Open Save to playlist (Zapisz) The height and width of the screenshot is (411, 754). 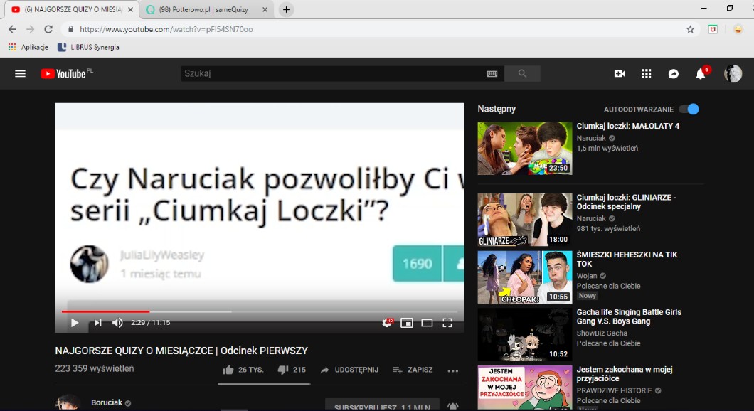[x=413, y=370]
